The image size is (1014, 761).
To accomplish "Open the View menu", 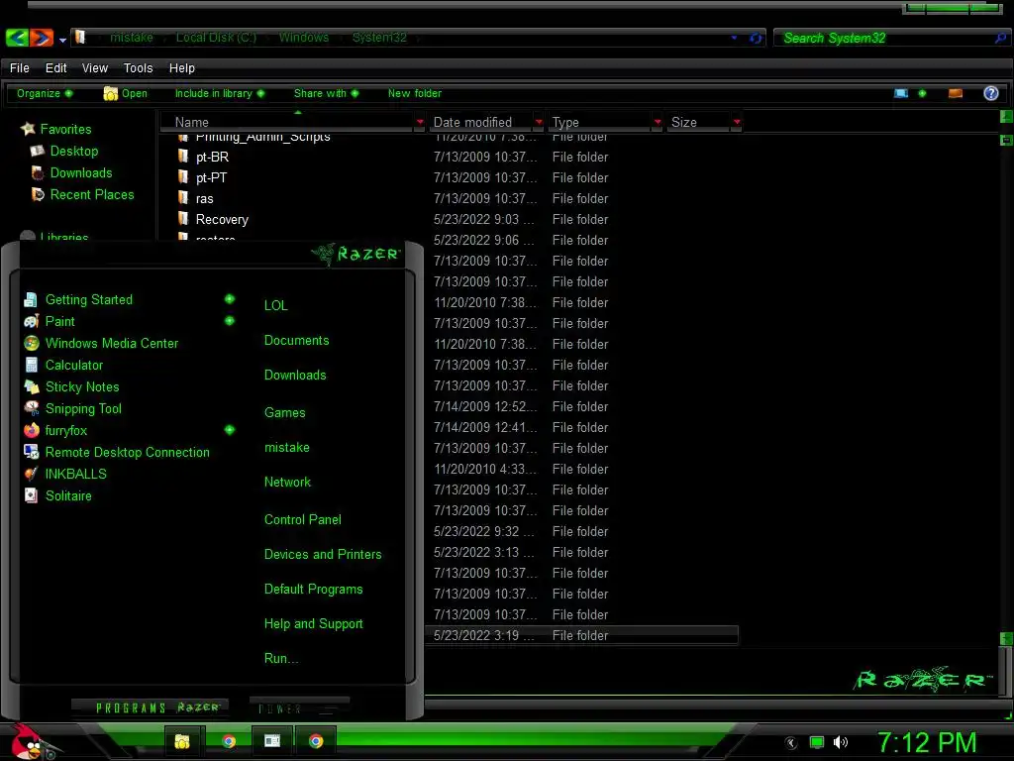I will point(94,68).
